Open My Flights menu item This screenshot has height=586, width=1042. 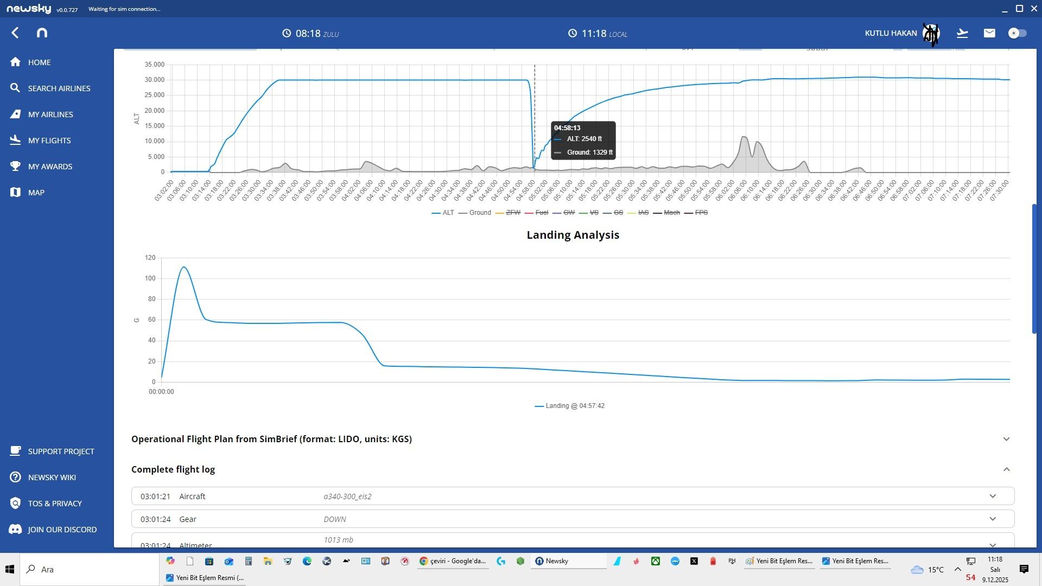[49, 141]
